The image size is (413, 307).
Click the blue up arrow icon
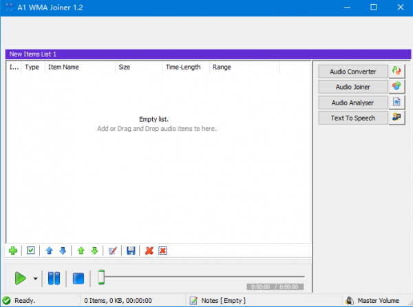49,251
